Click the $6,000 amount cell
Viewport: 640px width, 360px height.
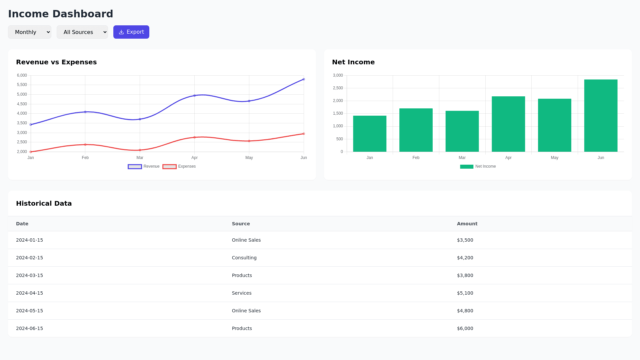coord(465,328)
